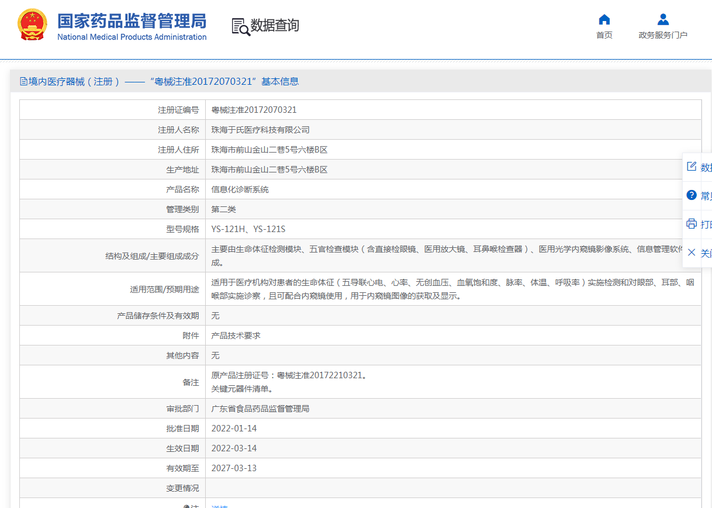Click the 结构及组成/主要组成成分 label
This screenshot has height=508, width=712.
(152, 256)
